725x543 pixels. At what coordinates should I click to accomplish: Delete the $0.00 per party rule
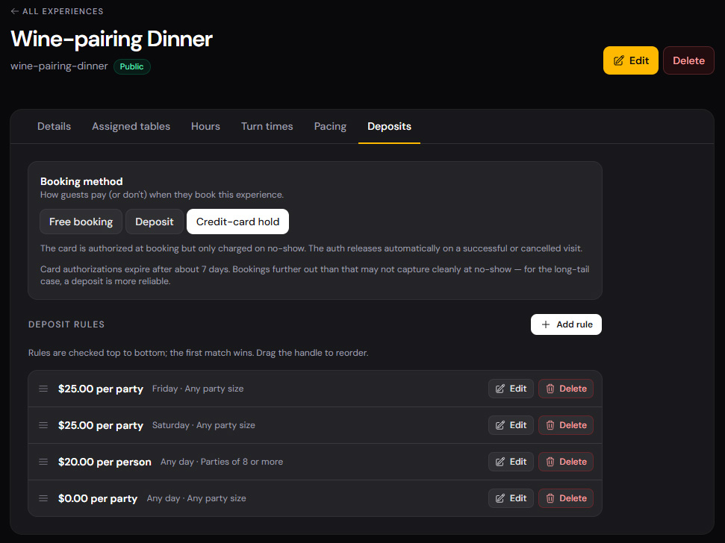566,498
